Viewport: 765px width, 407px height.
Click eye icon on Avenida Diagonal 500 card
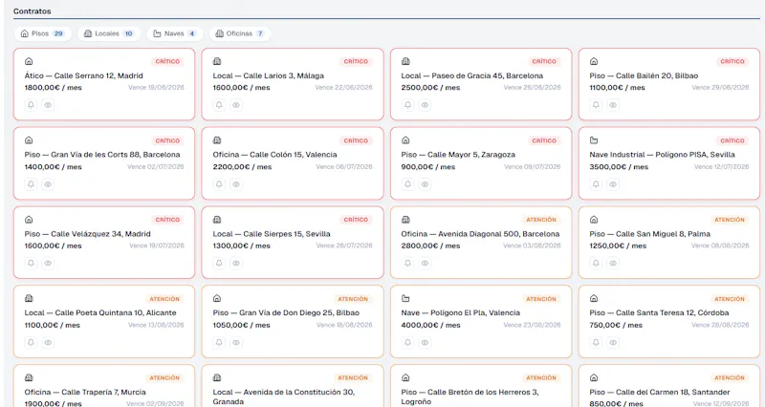(425, 263)
